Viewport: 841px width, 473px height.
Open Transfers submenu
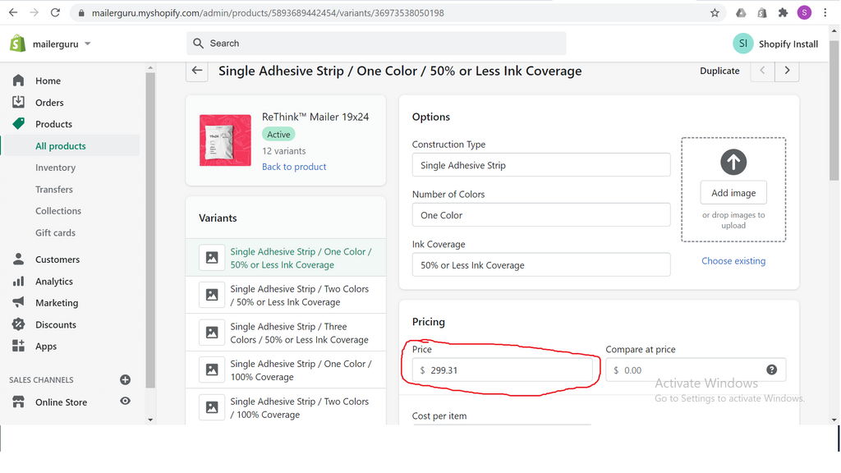[x=54, y=190]
